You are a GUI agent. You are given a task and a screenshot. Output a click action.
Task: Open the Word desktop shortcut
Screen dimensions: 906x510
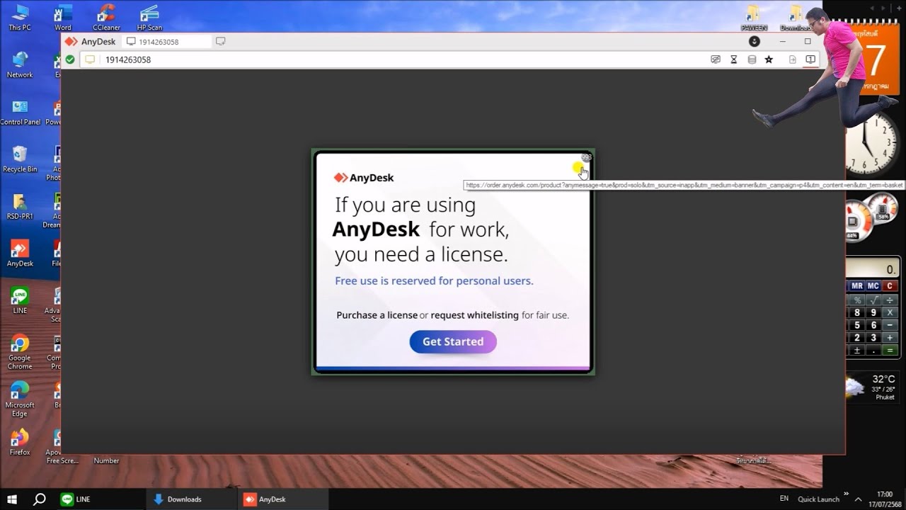click(63, 17)
